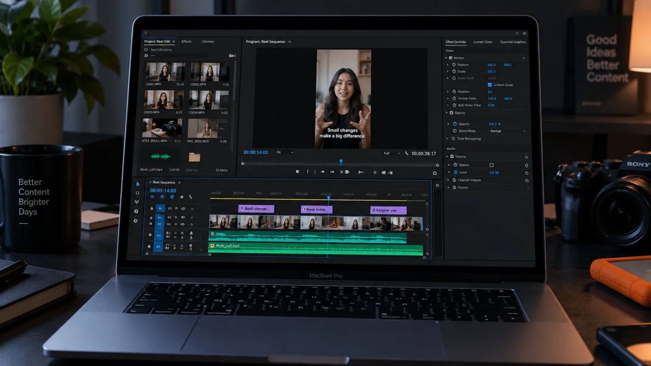651x366 pixels.
Task: Click the Scale 100.0 value
Action: tap(491, 72)
